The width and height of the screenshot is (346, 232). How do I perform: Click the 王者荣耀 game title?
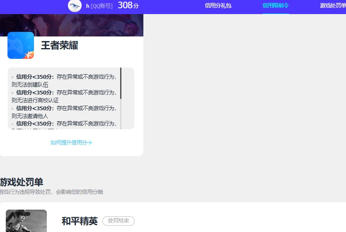[x=60, y=46]
